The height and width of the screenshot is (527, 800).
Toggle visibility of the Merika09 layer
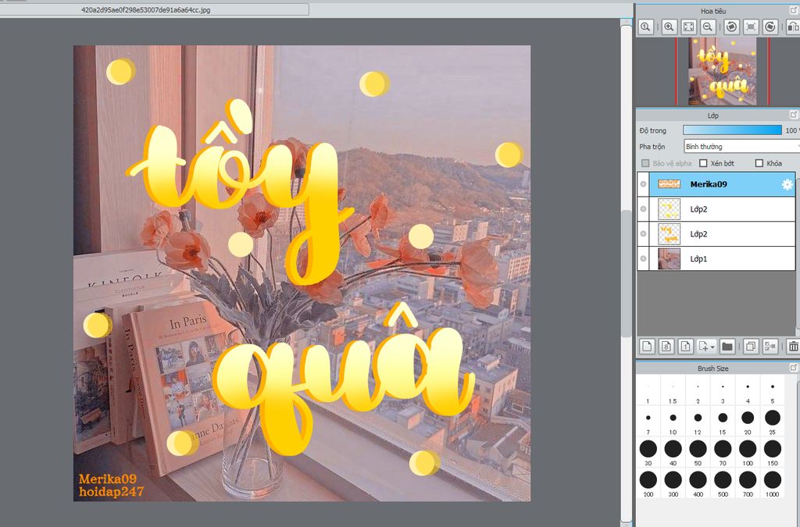pos(644,184)
